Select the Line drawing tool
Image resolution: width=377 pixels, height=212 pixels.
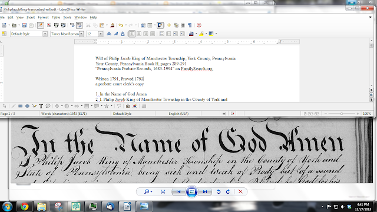point(14,106)
